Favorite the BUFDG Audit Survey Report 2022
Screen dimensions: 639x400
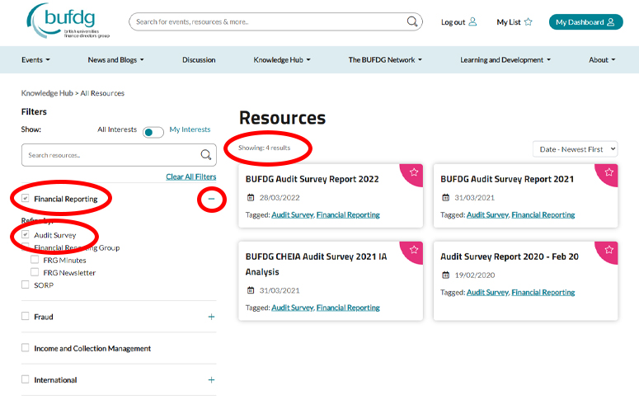pos(414,172)
